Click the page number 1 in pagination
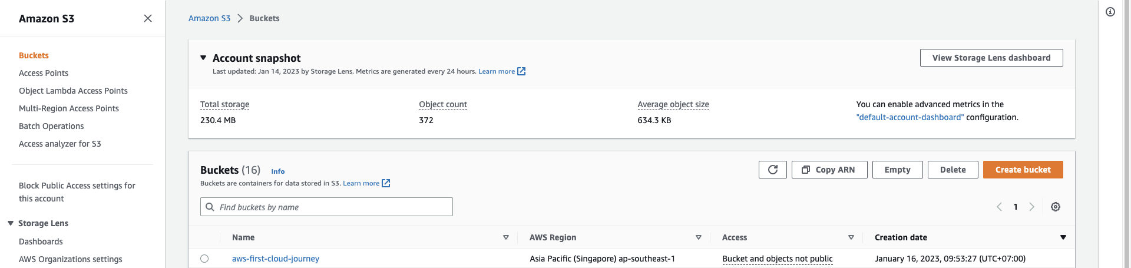This screenshot has width=1131, height=268. (x=1016, y=207)
